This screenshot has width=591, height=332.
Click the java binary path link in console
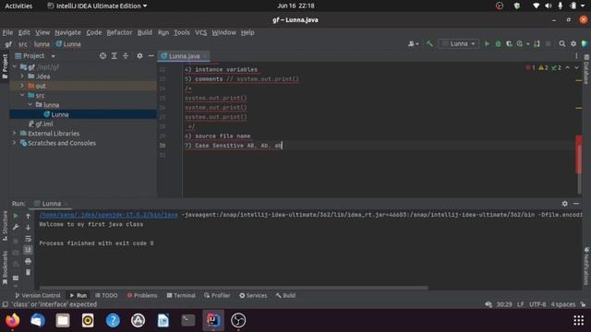coord(109,215)
